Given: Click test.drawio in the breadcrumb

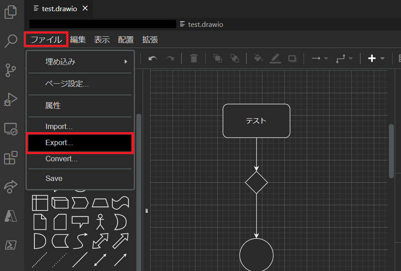Looking at the screenshot, I should click(206, 25).
